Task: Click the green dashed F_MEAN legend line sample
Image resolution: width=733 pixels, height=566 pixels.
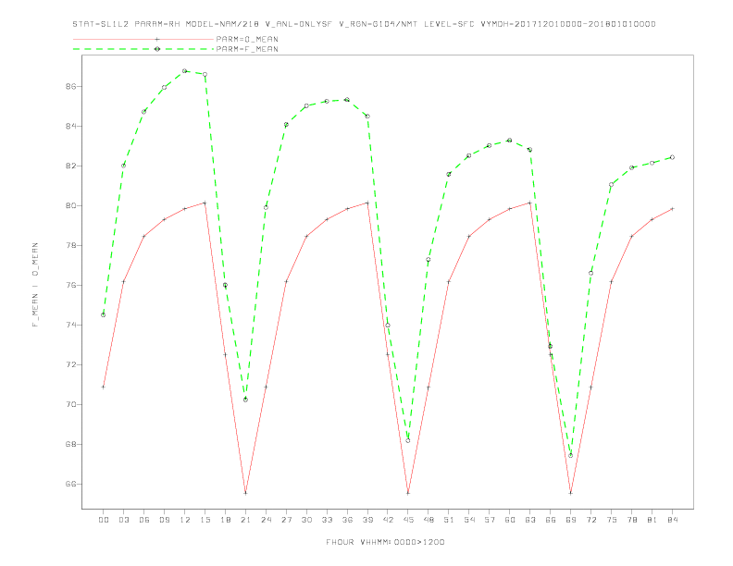Action: tap(143, 49)
